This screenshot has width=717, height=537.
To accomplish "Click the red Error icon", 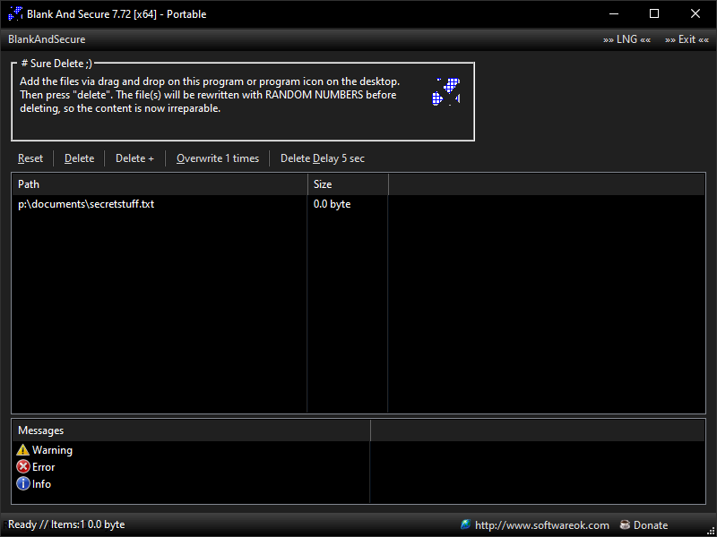I will 23,467.
